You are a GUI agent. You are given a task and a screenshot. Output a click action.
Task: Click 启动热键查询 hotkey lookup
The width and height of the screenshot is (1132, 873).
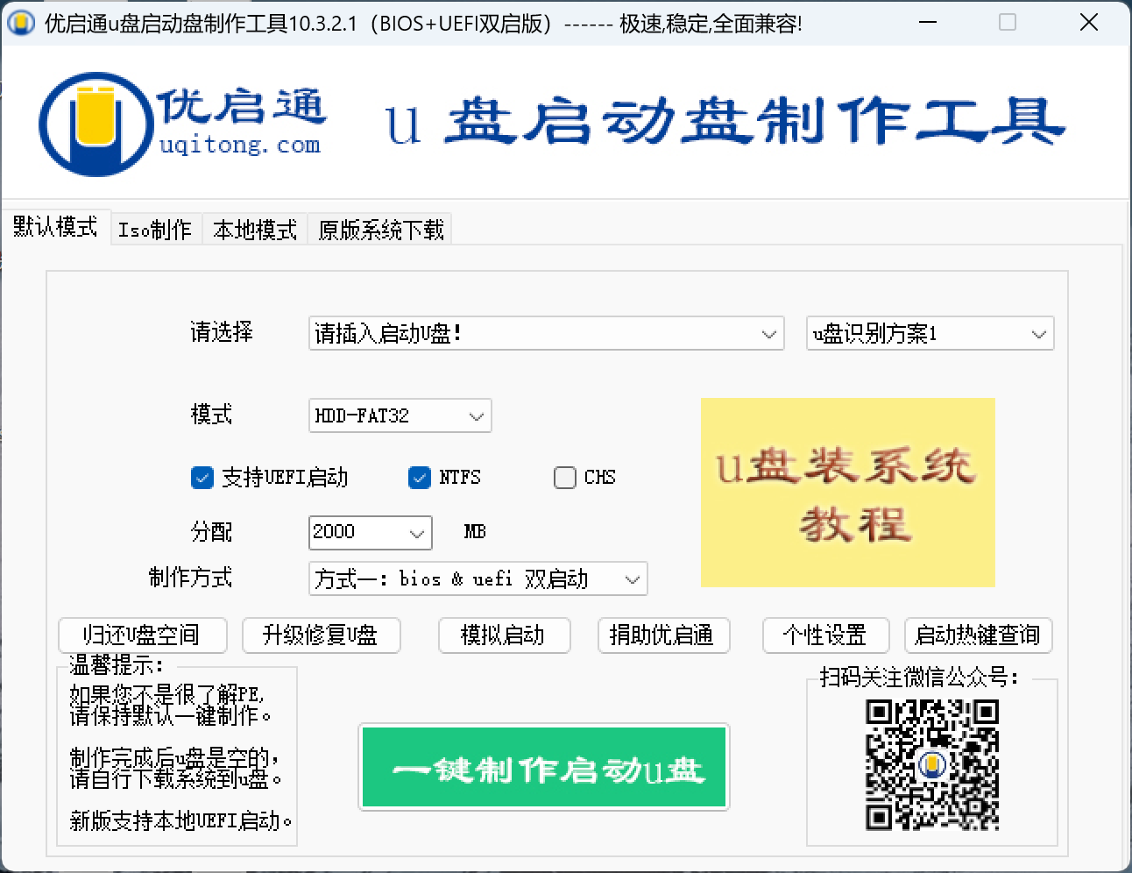pyautogui.click(x=978, y=635)
